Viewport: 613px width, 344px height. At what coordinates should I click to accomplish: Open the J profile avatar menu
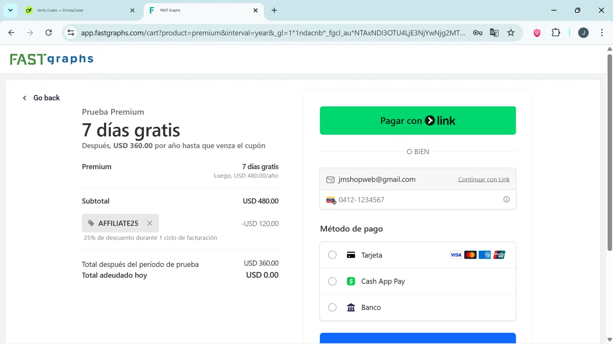583,33
